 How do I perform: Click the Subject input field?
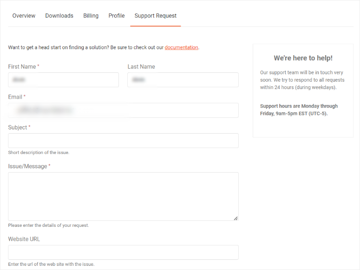(x=123, y=141)
